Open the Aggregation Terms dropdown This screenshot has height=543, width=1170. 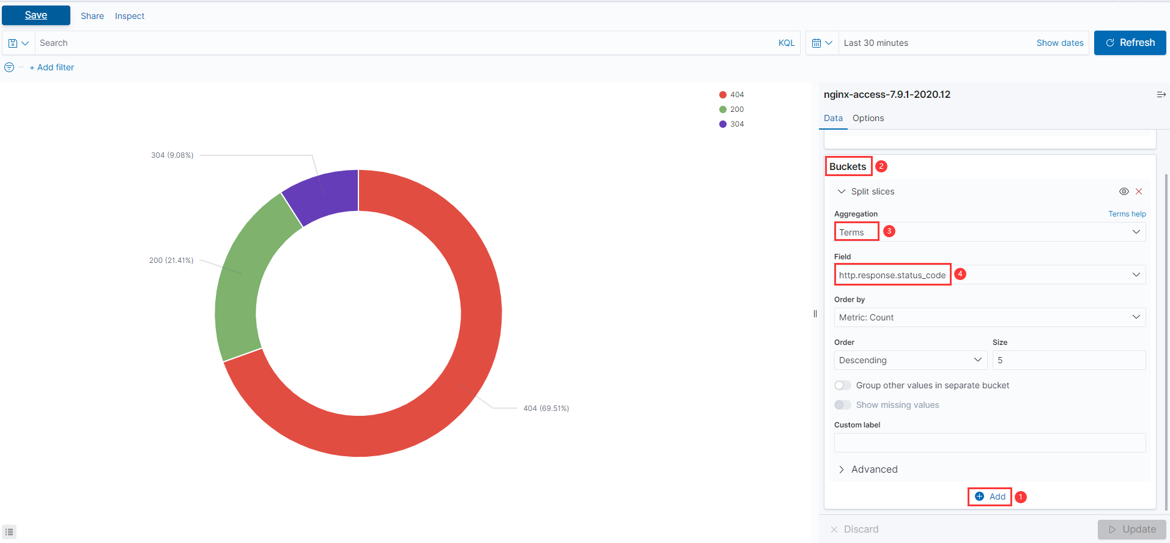pos(990,232)
